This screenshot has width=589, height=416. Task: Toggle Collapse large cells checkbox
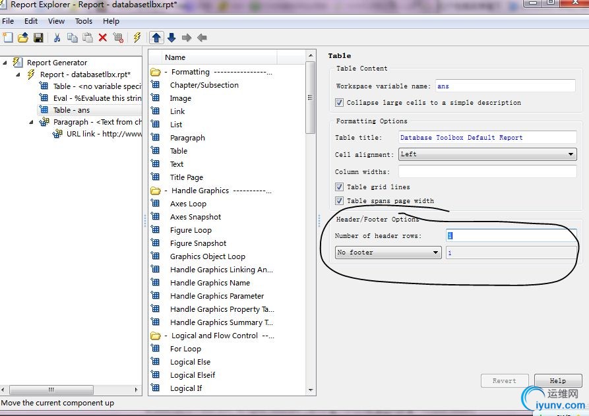click(339, 102)
